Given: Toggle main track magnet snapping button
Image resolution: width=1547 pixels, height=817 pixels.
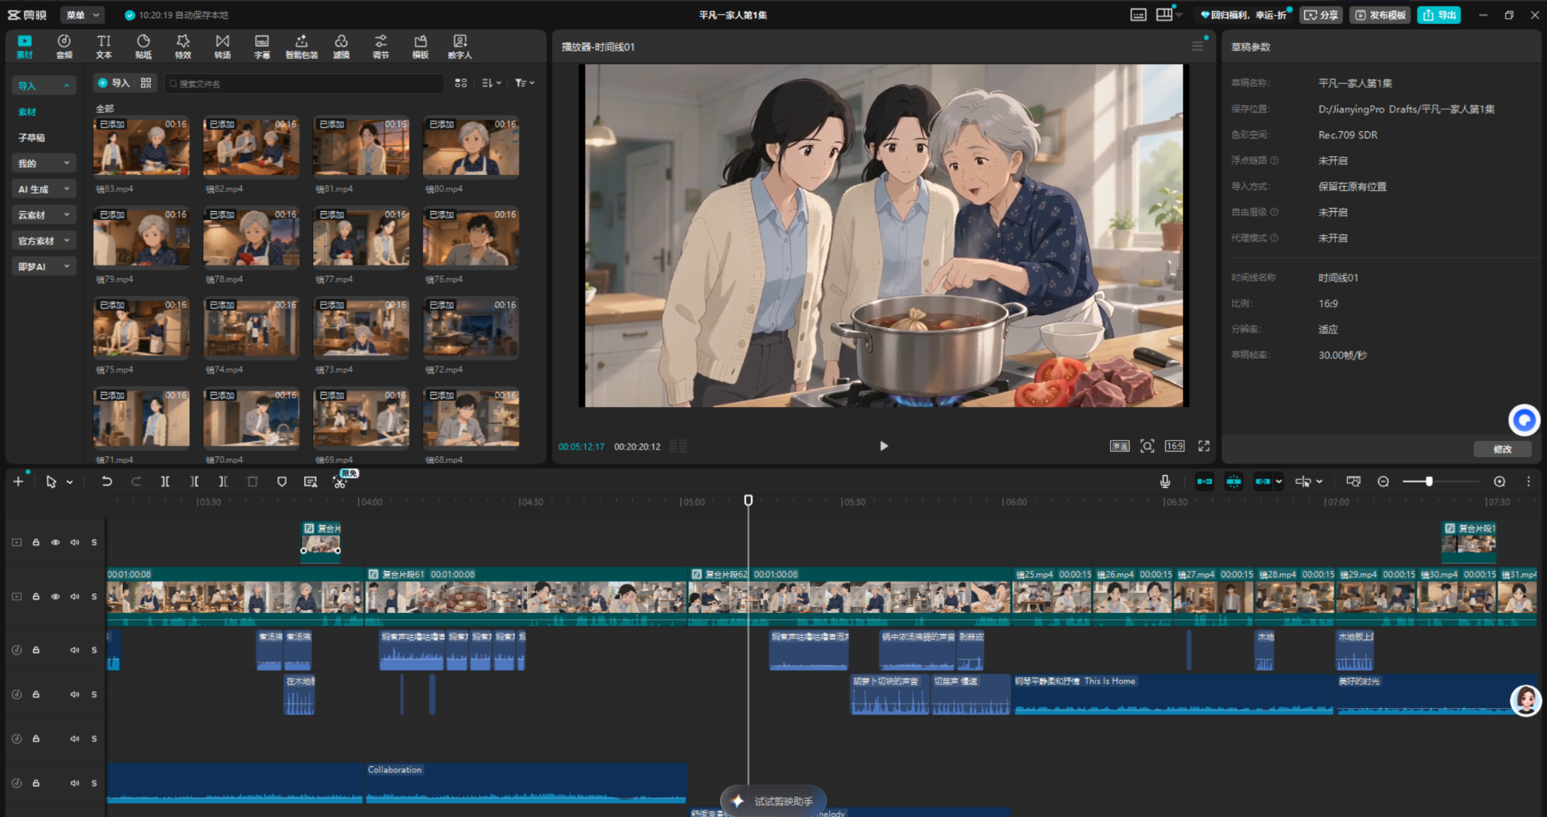Looking at the screenshot, I should coord(1204,481).
